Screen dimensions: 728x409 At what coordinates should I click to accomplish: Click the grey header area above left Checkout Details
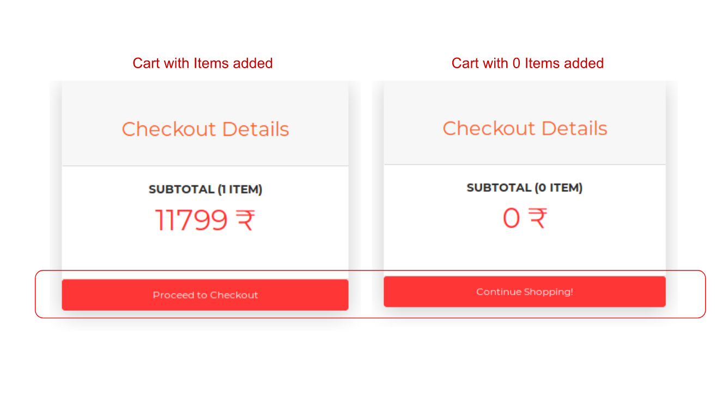click(x=205, y=98)
